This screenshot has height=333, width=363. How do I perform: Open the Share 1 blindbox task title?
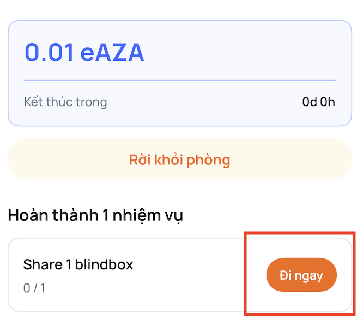78,264
